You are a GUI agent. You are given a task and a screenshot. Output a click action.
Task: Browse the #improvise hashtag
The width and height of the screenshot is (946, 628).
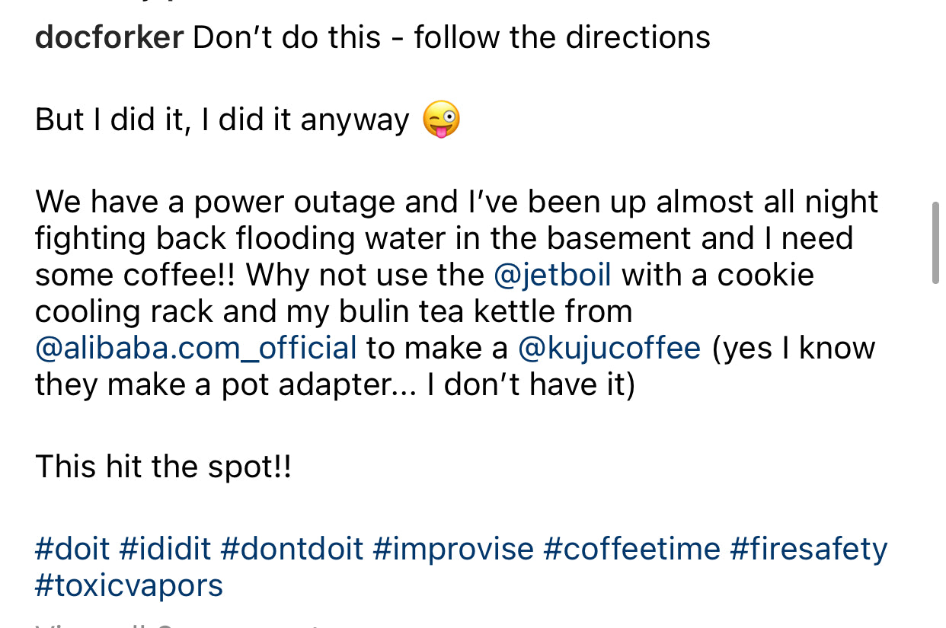click(x=453, y=549)
